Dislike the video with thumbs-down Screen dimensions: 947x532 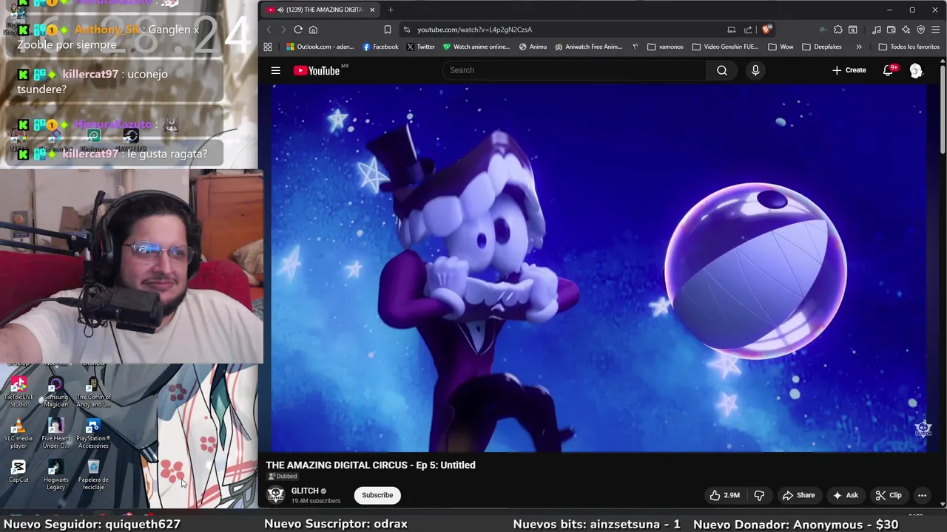point(758,495)
